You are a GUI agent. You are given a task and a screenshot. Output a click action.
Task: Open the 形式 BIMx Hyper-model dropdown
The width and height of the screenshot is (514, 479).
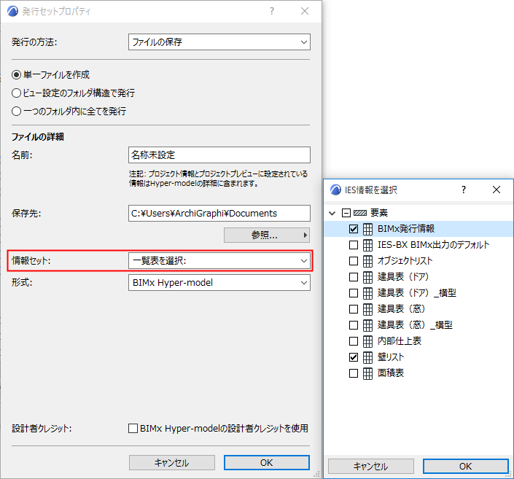click(219, 283)
